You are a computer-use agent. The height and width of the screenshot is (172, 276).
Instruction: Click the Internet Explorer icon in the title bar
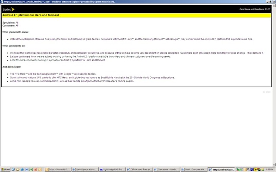click(2, 1)
